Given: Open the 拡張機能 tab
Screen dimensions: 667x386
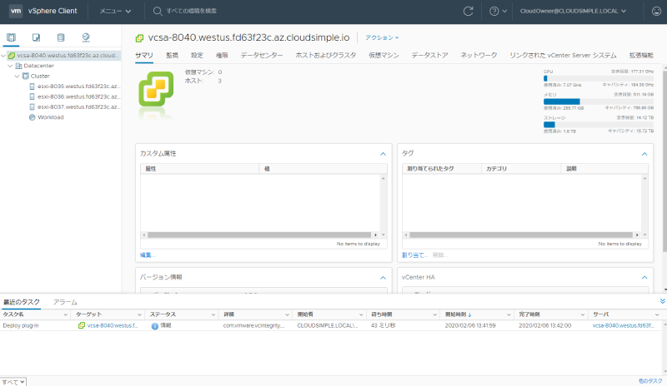Looking at the screenshot, I should 641,55.
